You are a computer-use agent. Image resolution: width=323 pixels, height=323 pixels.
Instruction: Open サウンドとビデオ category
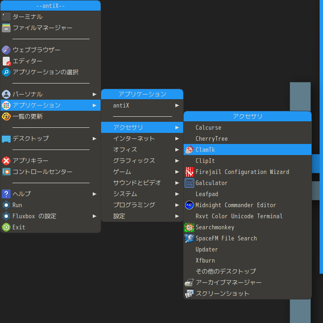pos(142,183)
